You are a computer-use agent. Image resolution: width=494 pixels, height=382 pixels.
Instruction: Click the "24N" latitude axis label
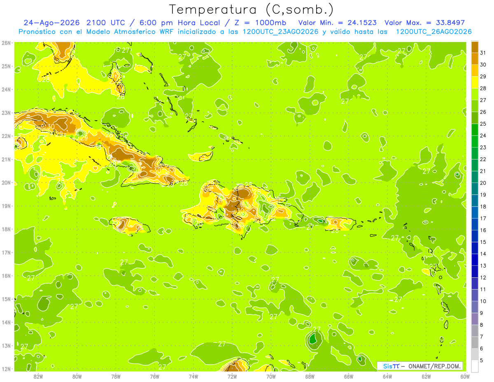click(x=6, y=89)
